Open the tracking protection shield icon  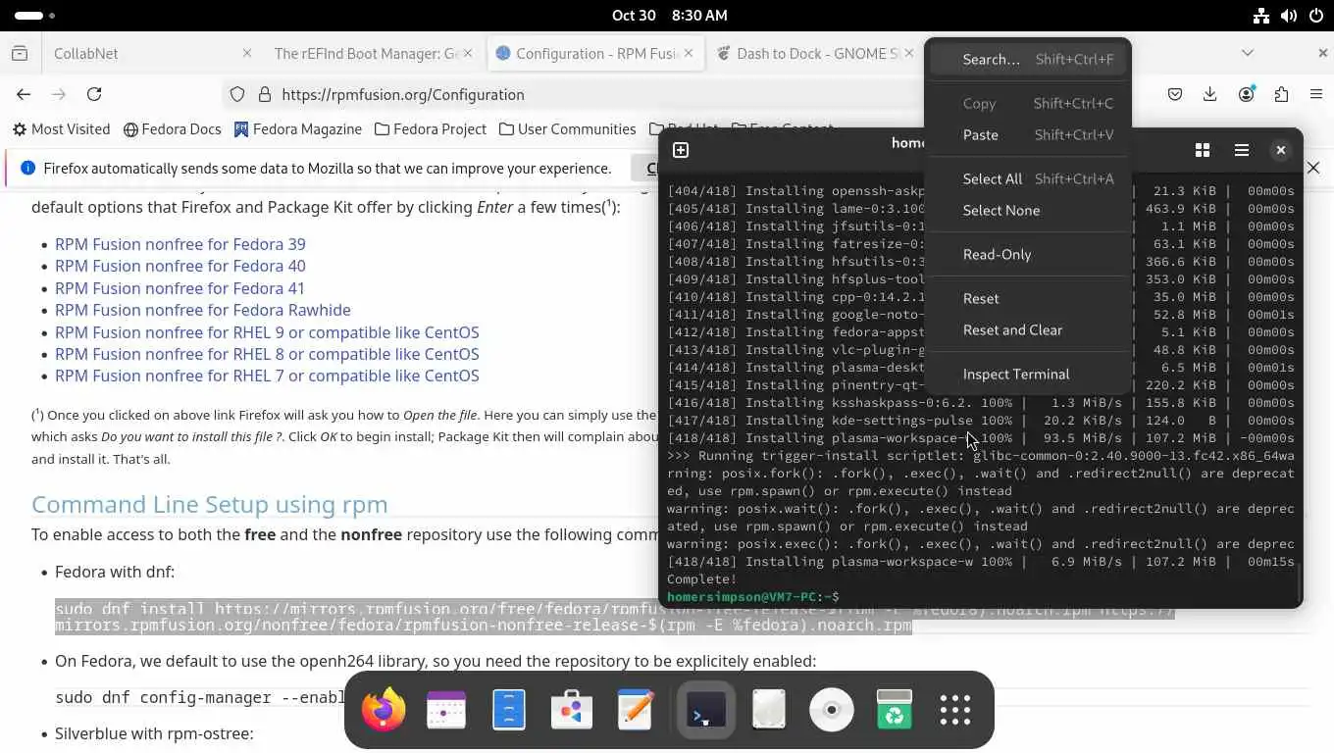coord(237,94)
